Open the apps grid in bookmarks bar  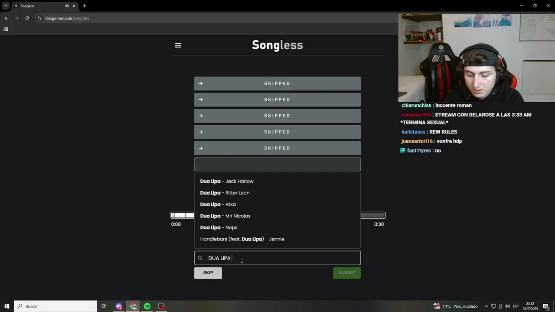click(6, 29)
